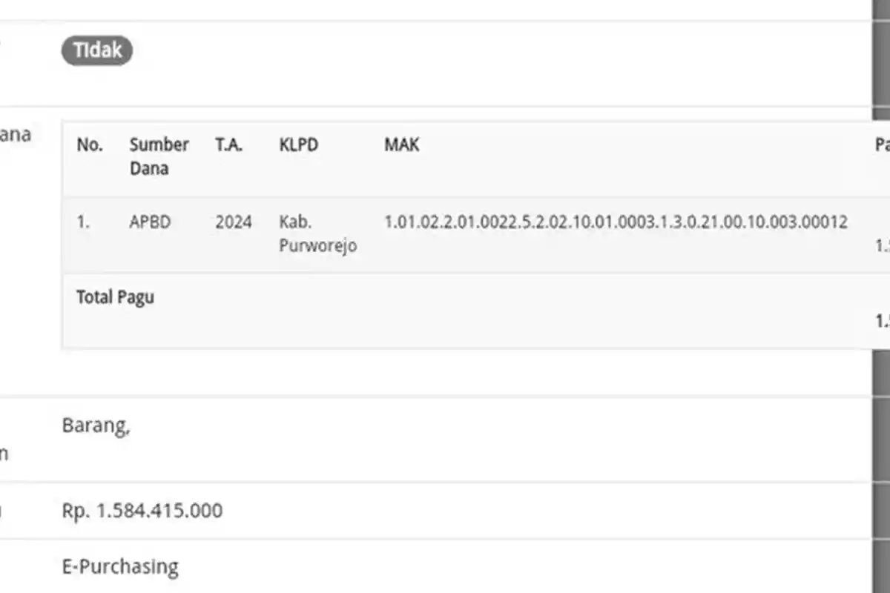
Task: Select the "T.A." column header
Action: (229, 145)
